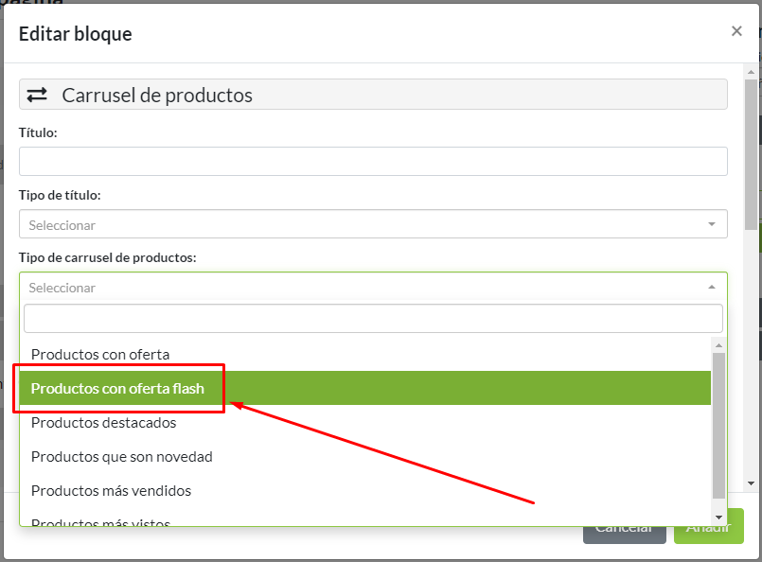Click the downward chevron on Tipo de título

(712, 223)
